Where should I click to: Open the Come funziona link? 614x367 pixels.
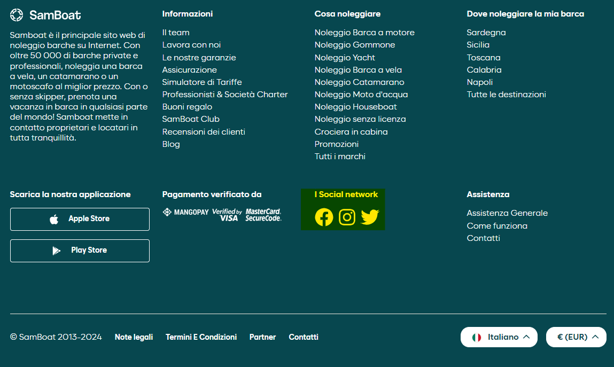coord(497,226)
